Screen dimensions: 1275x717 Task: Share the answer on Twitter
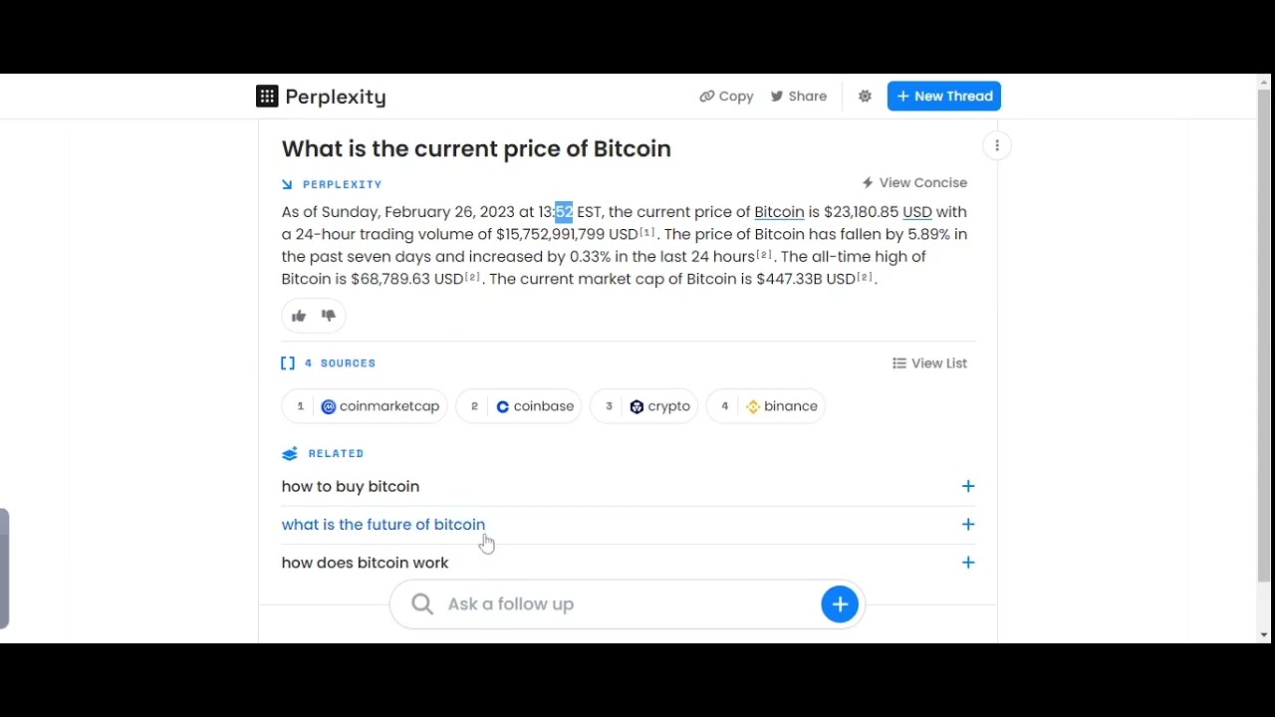(799, 97)
